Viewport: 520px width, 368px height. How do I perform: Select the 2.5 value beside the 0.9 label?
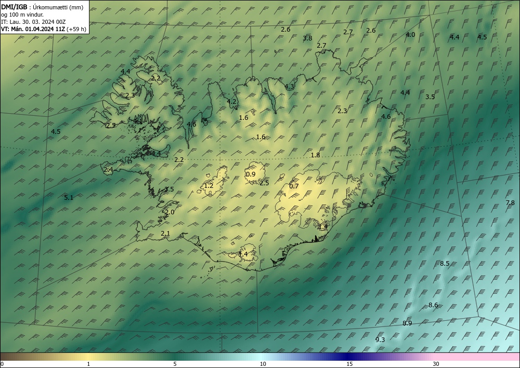(264, 183)
